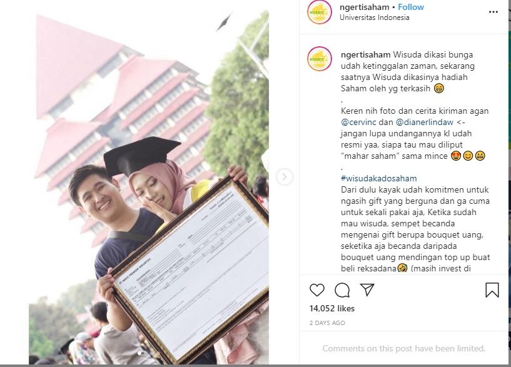Like the post with the heart icon
The height and width of the screenshot is (367, 511).
click(316, 290)
